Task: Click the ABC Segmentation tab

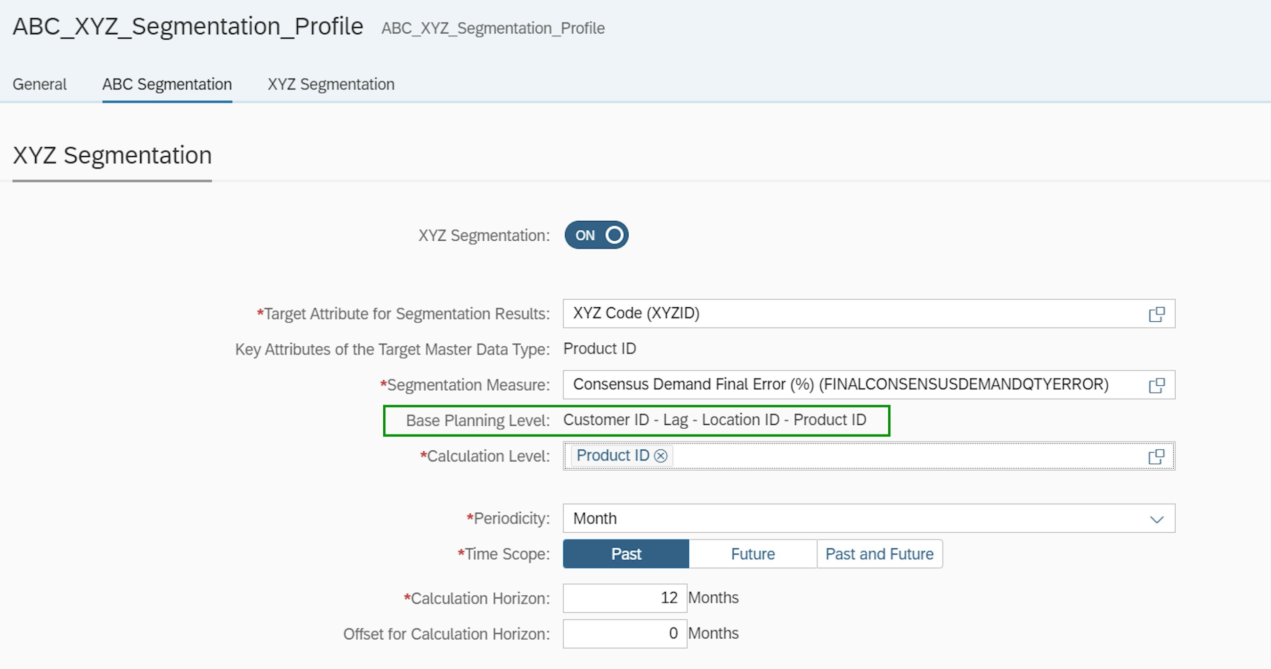Action: 167,84
